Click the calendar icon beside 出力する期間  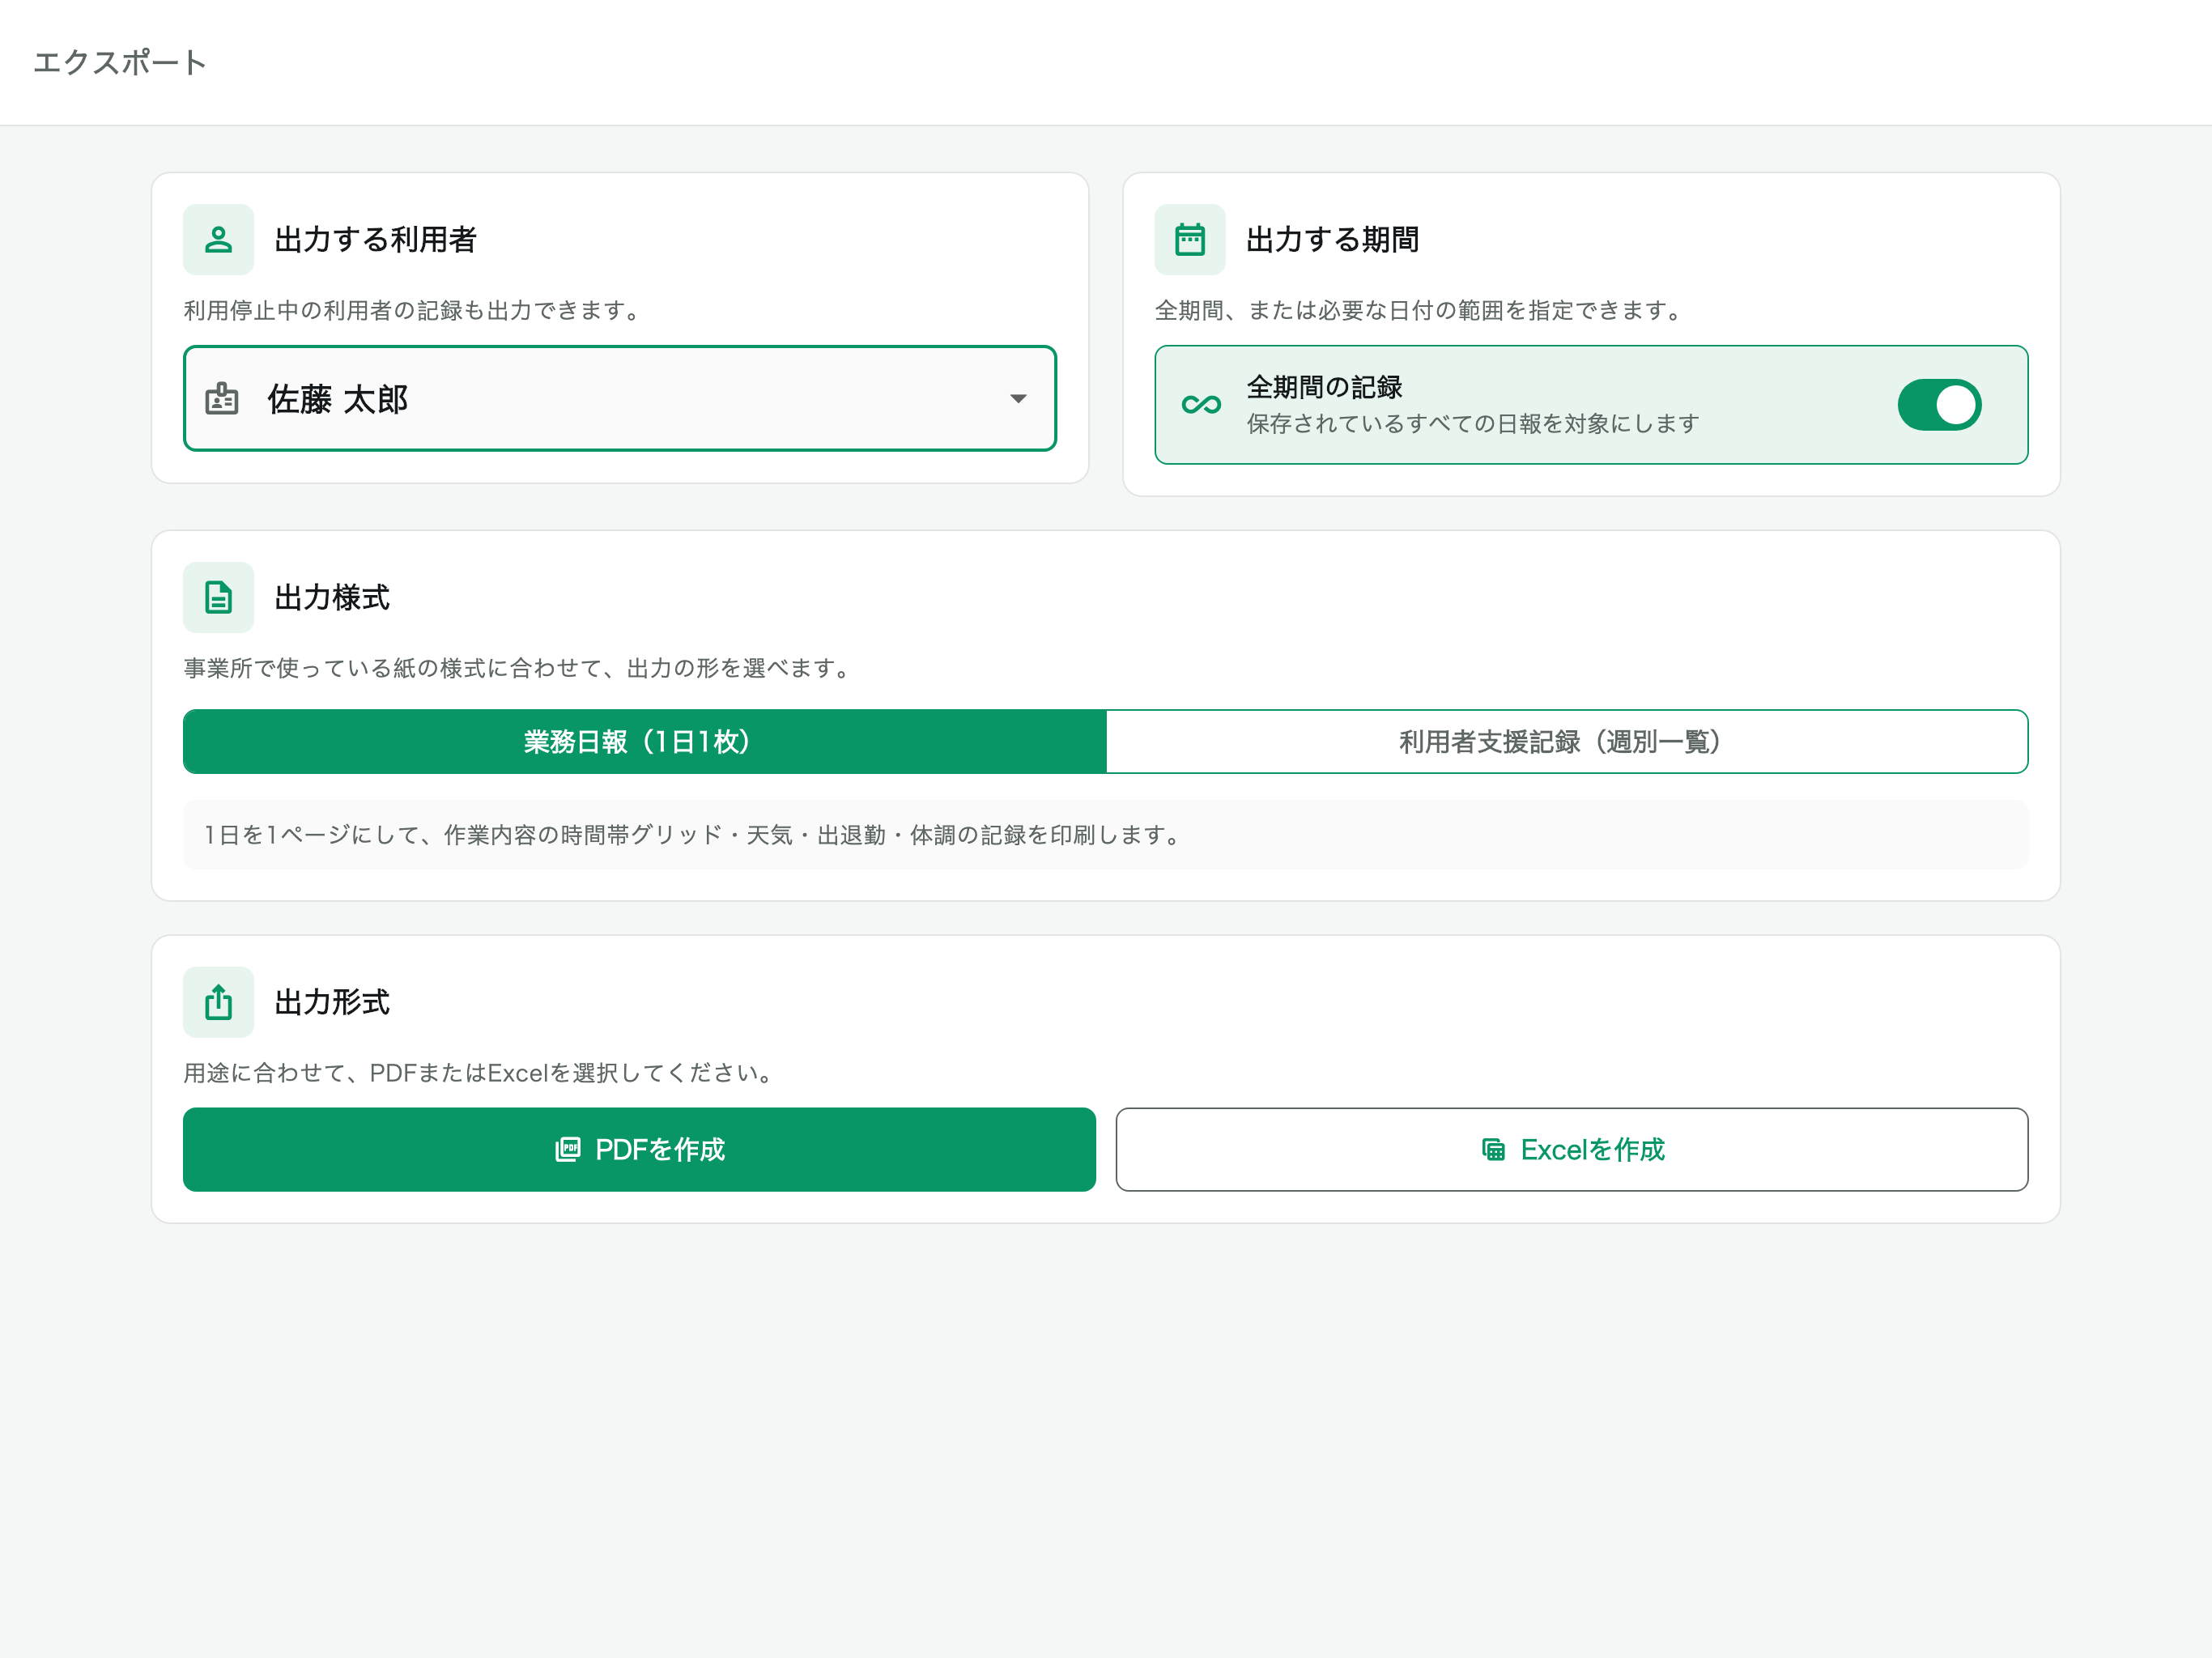[x=1190, y=240]
